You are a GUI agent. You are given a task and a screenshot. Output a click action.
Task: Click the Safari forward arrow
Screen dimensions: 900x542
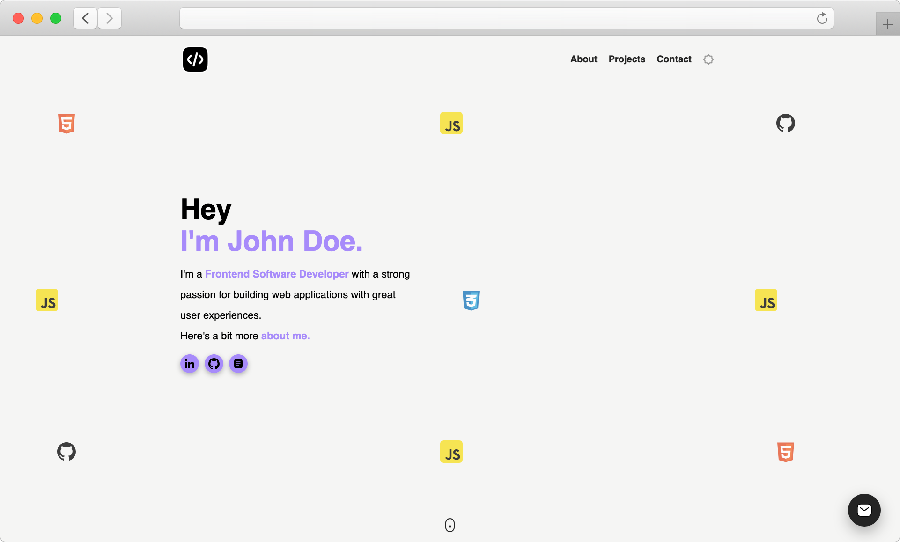[x=110, y=18]
